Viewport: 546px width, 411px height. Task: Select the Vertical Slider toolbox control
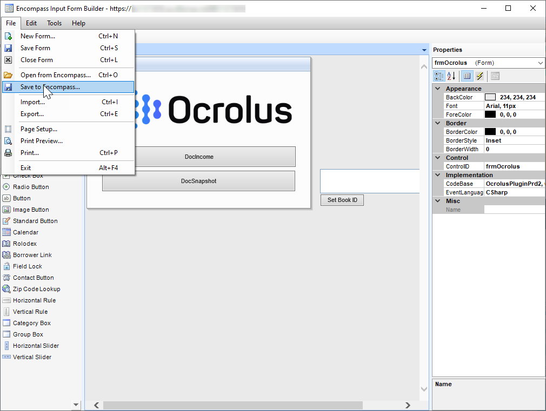pos(27,357)
